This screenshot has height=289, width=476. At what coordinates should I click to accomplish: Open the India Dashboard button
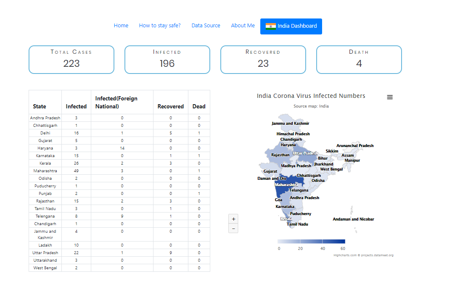click(x=291, y=26)
